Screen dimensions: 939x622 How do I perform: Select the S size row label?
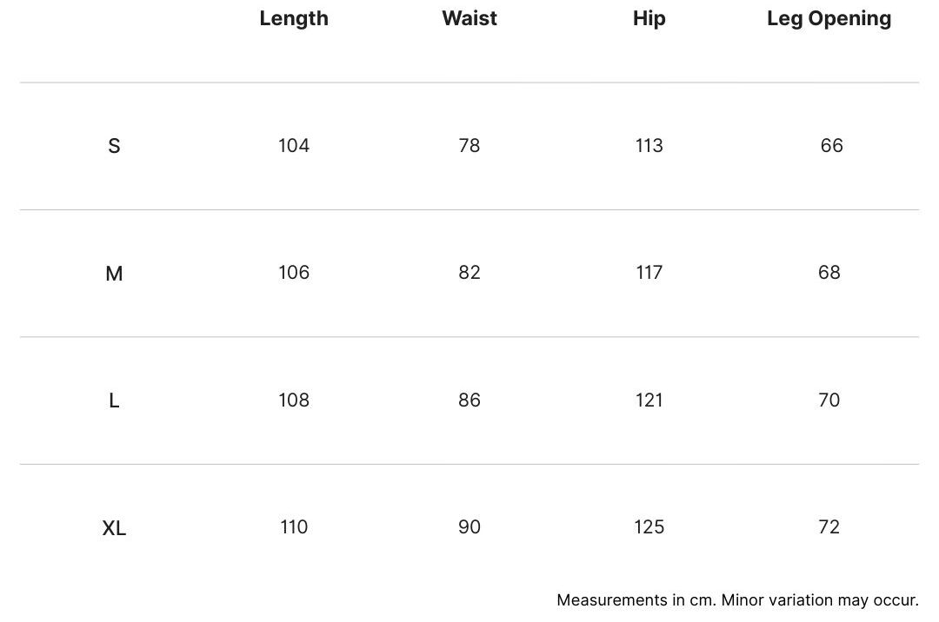click(114, 146)
